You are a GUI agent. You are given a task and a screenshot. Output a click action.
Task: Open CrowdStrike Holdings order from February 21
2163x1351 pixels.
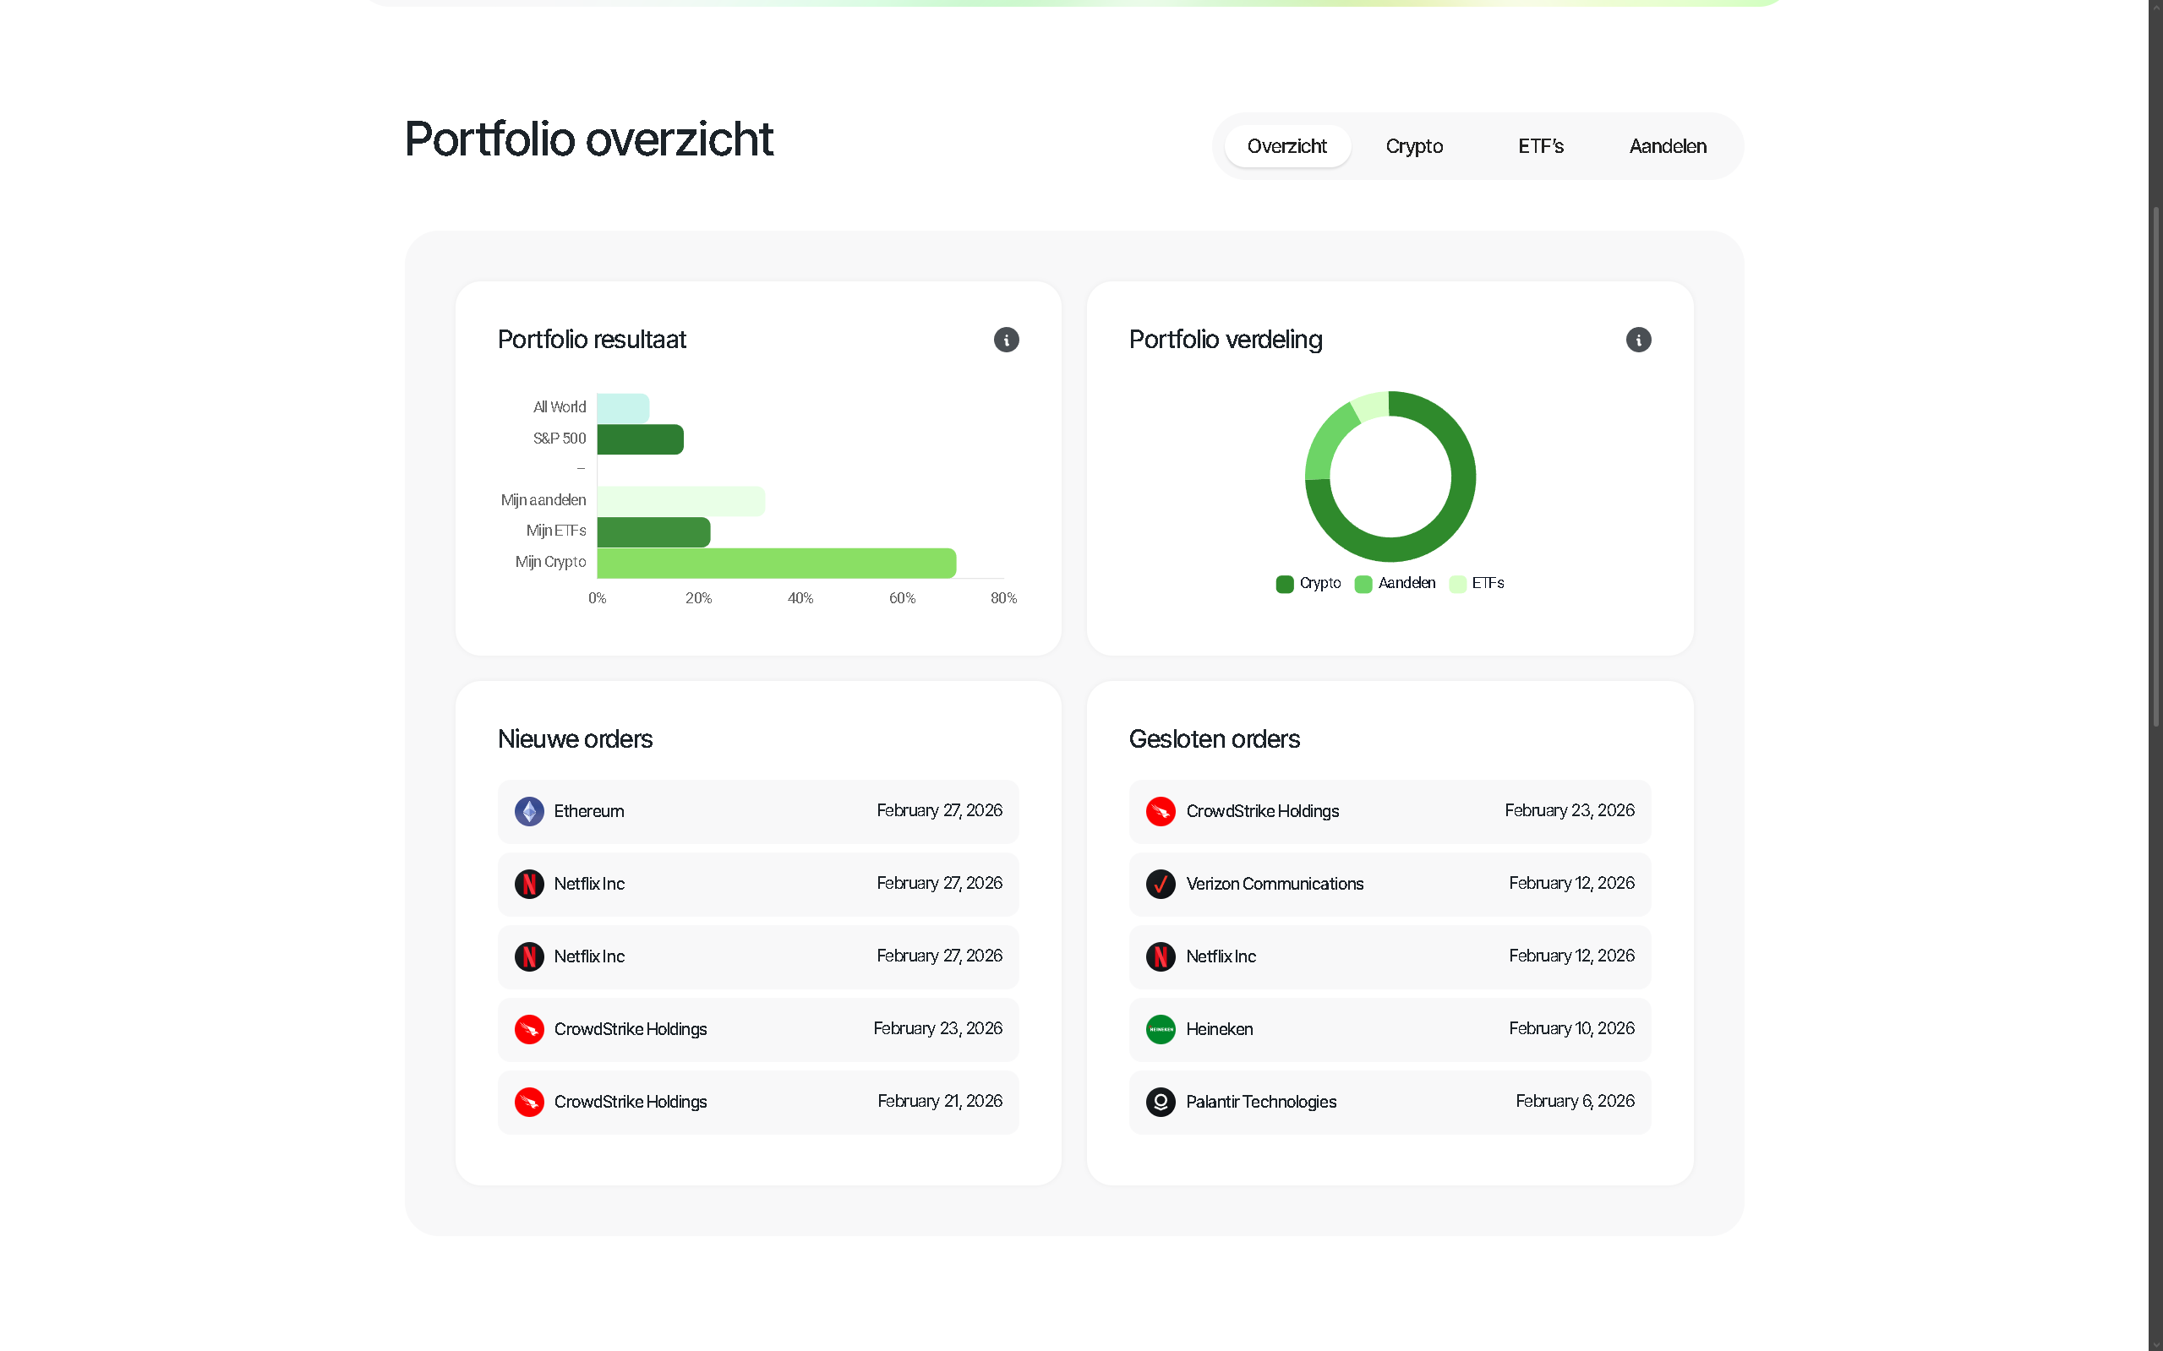[758, 1102]
